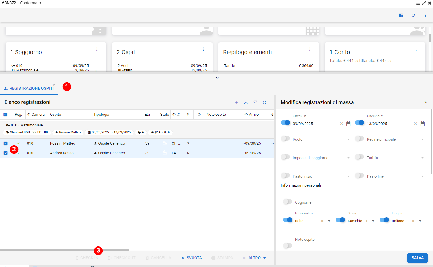Click the add registration plus icon
The width and height of the screenshot is (433, 267).
tap(237, 102)
